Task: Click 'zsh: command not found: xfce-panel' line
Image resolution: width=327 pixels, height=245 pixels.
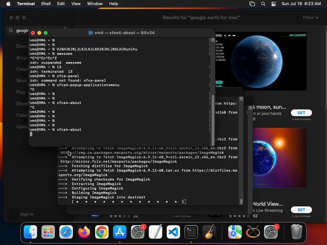Action: pos(68,80)
